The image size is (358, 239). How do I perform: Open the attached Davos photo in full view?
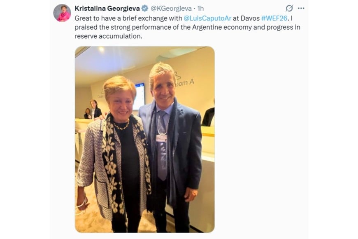point(145,140)
